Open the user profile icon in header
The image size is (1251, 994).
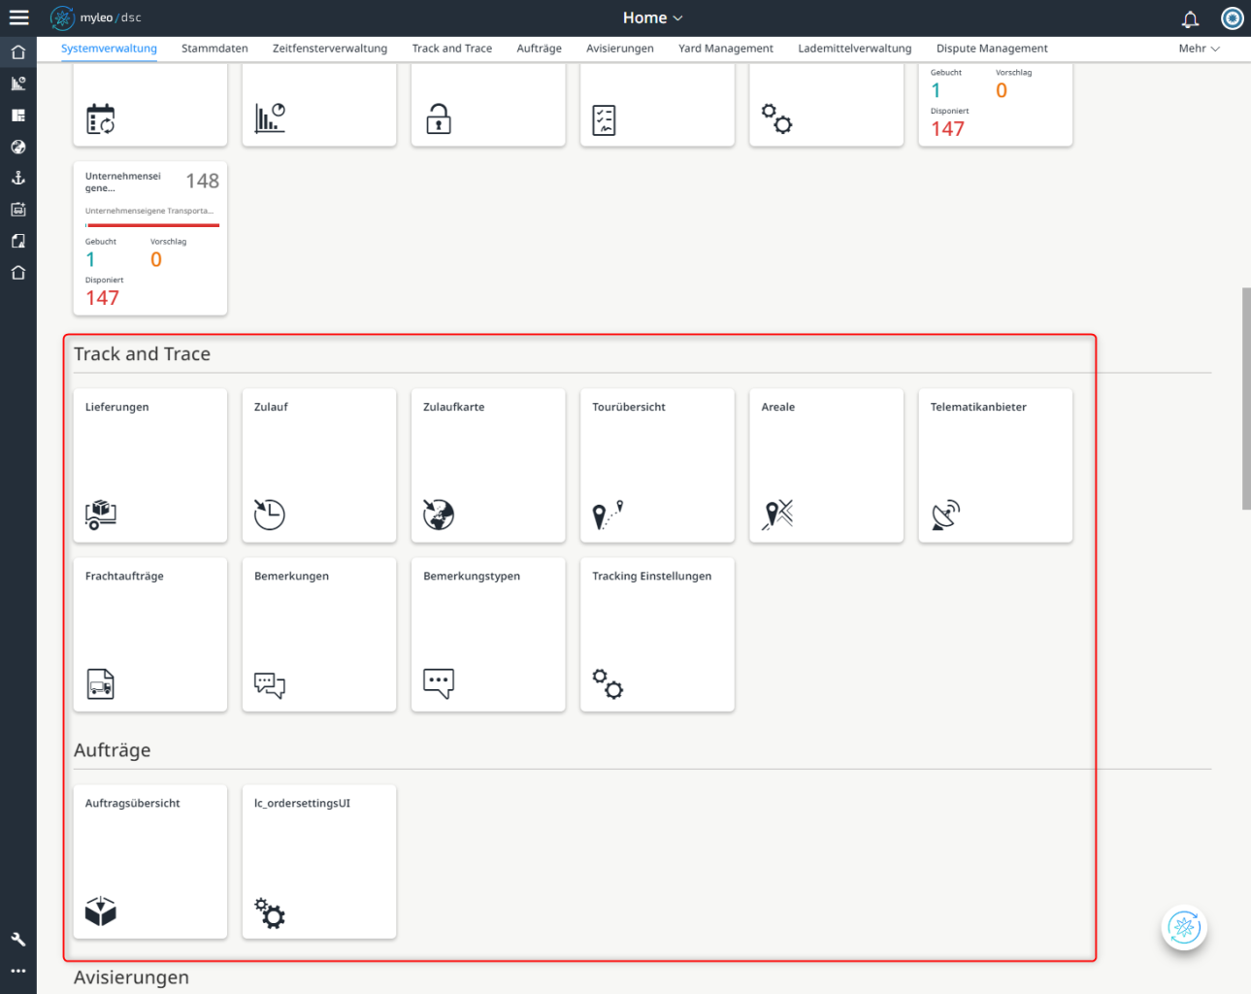[1233, 17]
